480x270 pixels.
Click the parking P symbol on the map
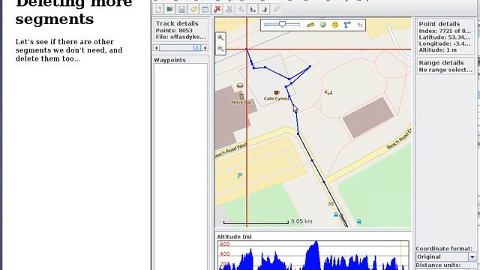point(240,175)
